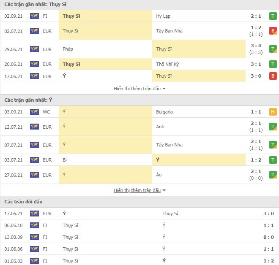Click the world flag icon on 03.09.21 WC row
Screen dimensions: 279x265
[34, 112]
